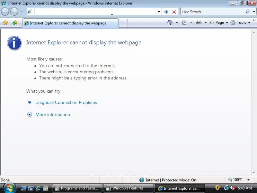Restore down the Internet Explorer window
The image size is (257, 193).
[x=242, y=3]
